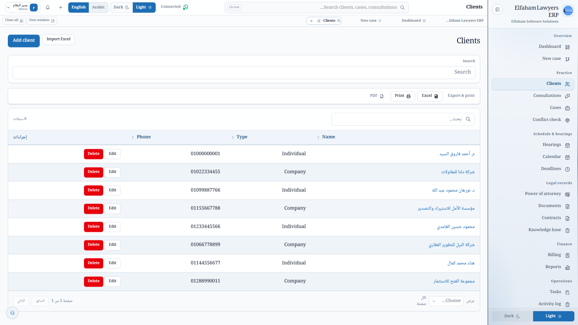The width and height of the screenshot is (578, 325).
Task: Open the Admin user menu dropdown
Action: pos(23,8)
